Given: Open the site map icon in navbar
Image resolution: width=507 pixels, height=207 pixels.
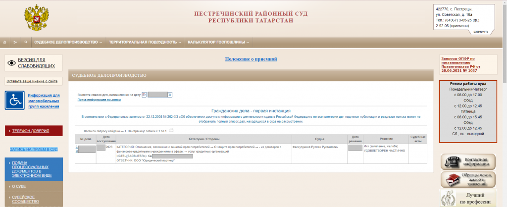Looking at the screenshot, I should coord(15,43).
